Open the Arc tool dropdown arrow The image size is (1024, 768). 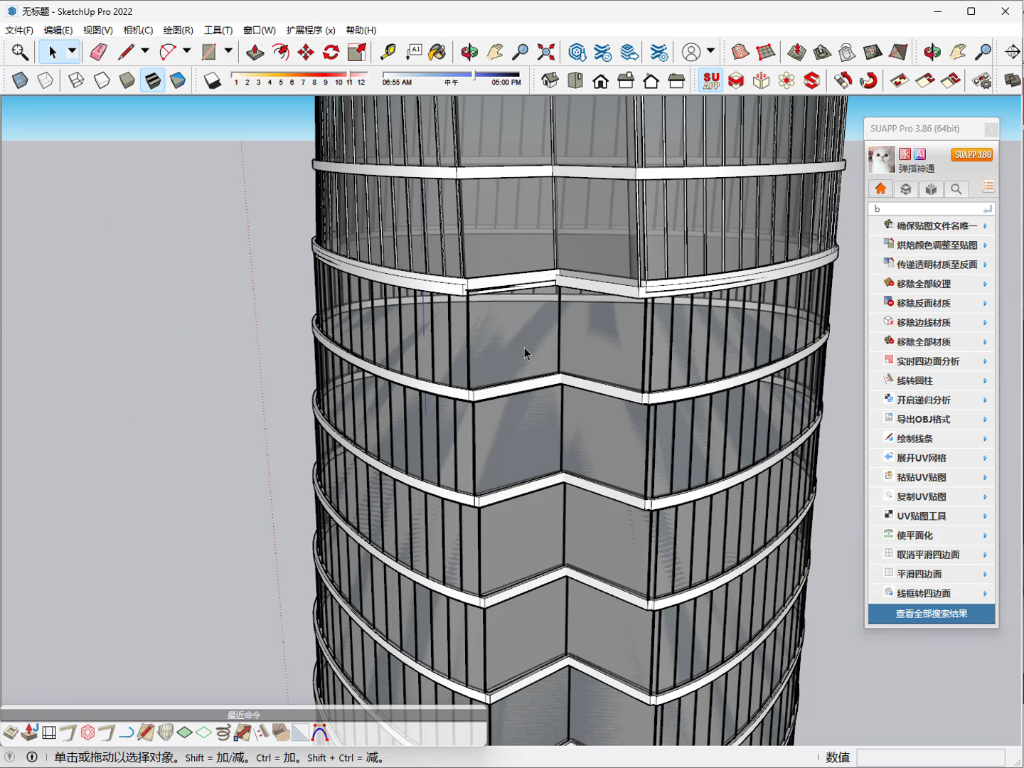click(186, 52)
